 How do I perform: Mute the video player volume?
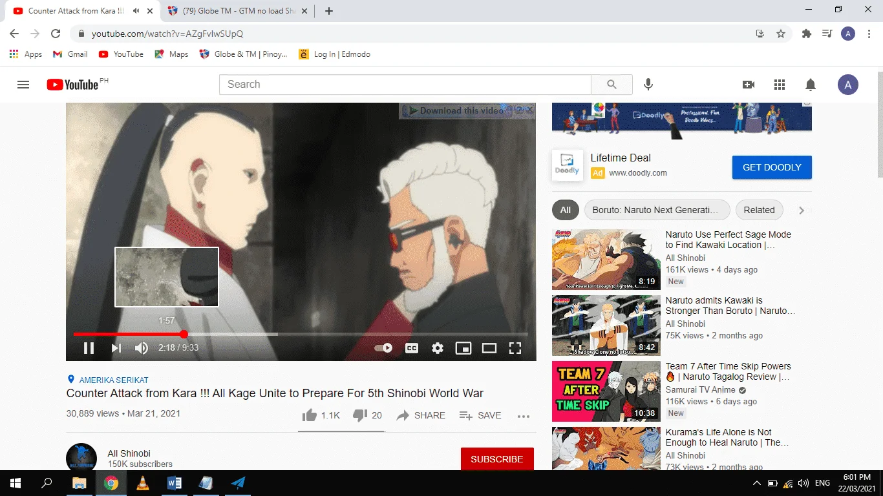(142, 348)
